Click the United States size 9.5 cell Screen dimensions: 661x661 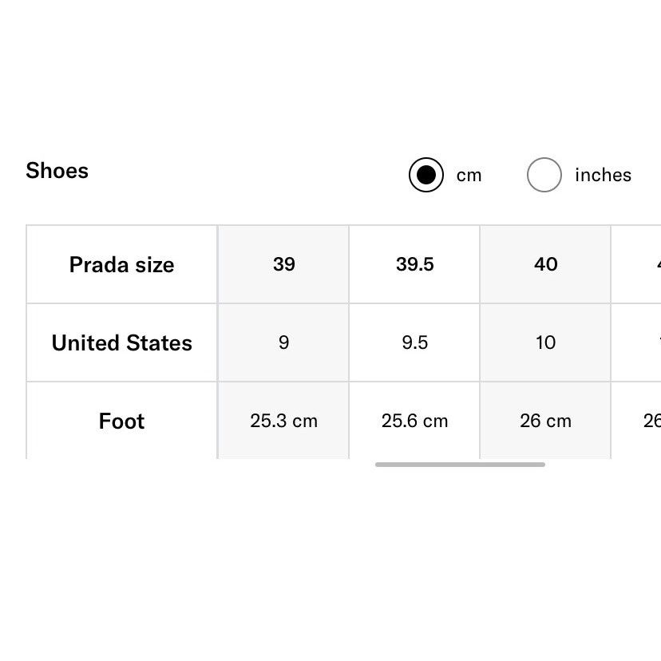click(414, 342)
